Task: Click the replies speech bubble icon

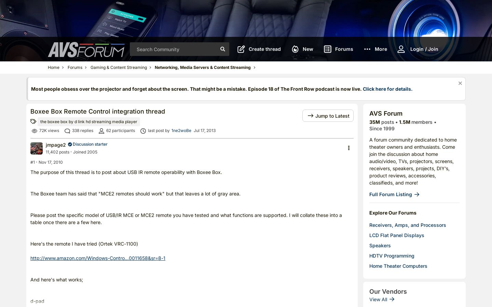Action: pyautogui.click(x=67, y=131)
